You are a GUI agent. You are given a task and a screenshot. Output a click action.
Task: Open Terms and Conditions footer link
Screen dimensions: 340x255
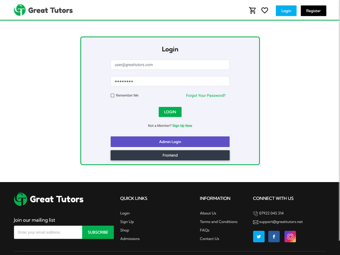219,222
